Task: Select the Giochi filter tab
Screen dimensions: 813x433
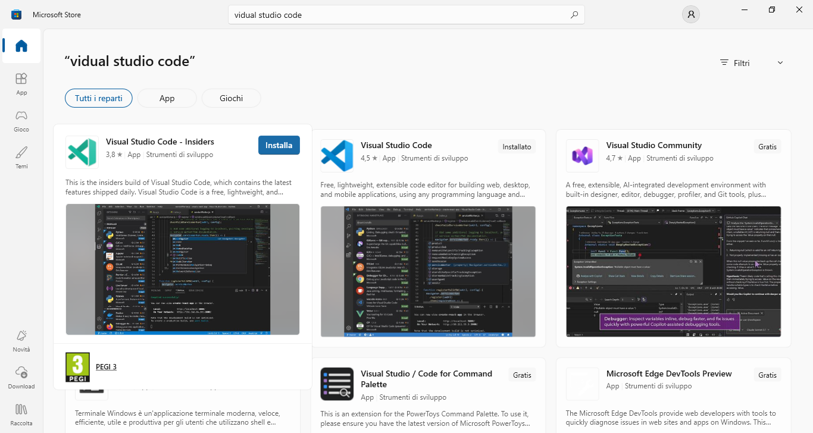Action: click(231, 98)
